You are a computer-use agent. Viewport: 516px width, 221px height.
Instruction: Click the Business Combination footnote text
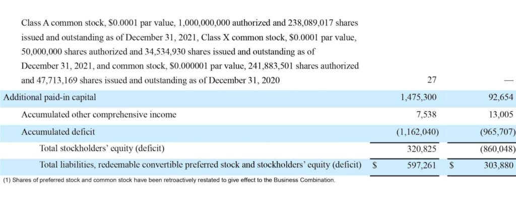[169, 180]
